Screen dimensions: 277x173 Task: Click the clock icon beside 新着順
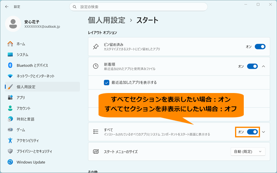point(96,66)
